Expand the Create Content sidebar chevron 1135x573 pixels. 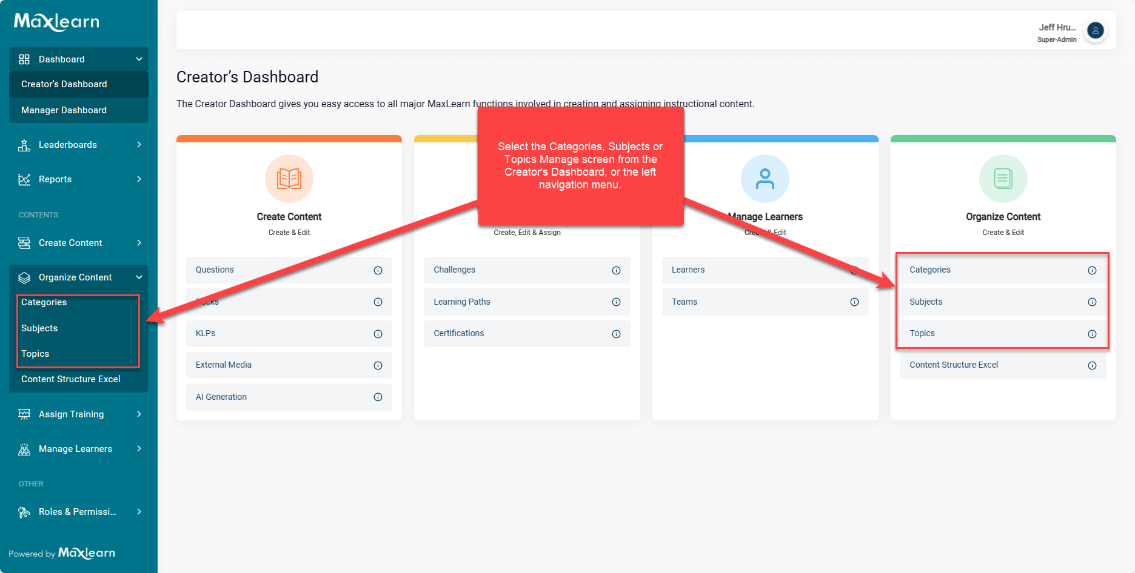coord(139,243)
